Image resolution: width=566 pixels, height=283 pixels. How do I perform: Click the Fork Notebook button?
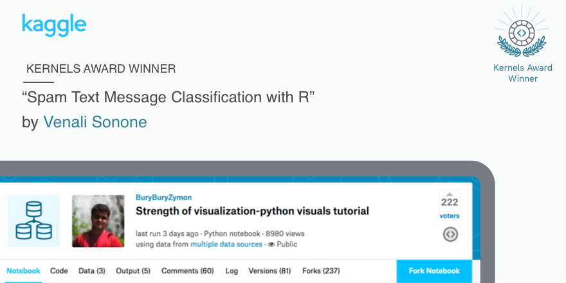(434, 271)
